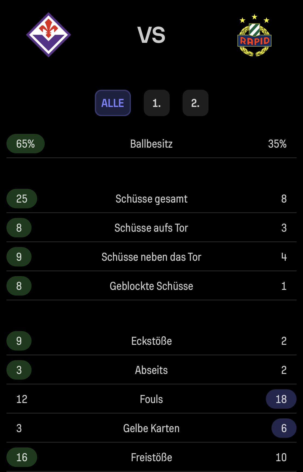
Task: Click the Eckstöße stat label
Action: tap(151, 341)
